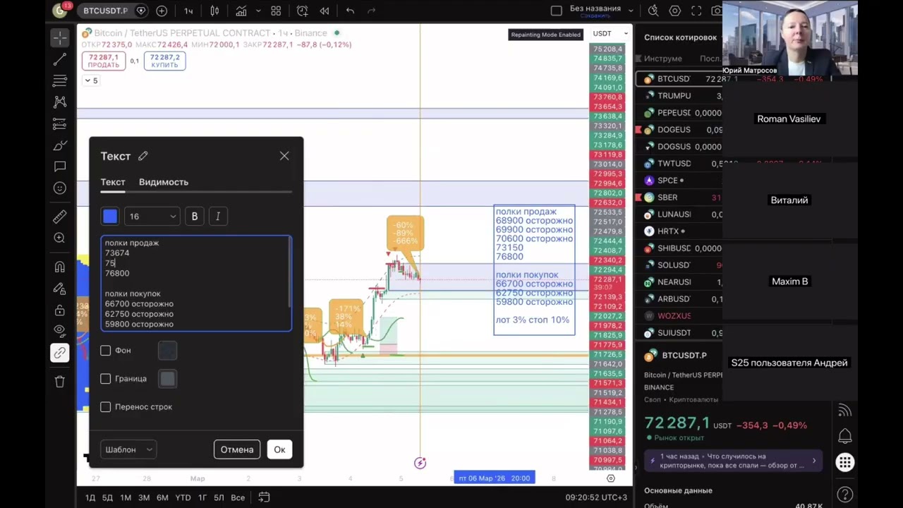903x508 pixels.
Task: Select the text annotation tool
Action: (x=60, y=167)
